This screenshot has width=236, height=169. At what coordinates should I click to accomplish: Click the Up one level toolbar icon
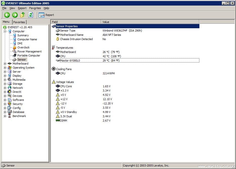click(x=23, y=15)
